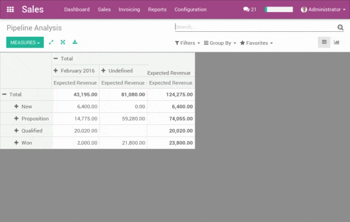Open the Measures dropdown
Screen dimensions: 350x222
point(25,42)
